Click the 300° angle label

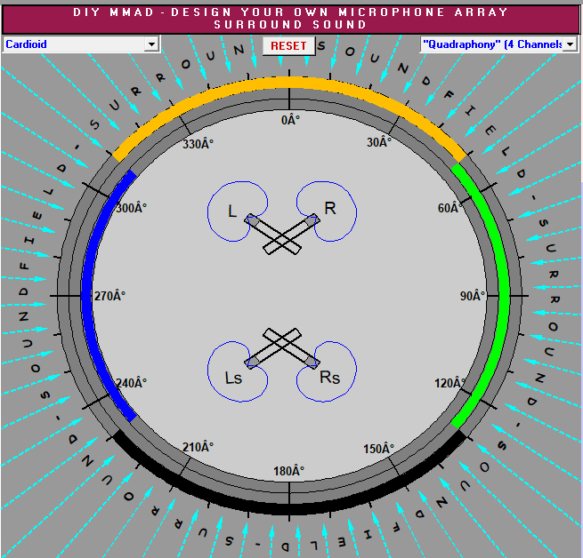[132, 208]
